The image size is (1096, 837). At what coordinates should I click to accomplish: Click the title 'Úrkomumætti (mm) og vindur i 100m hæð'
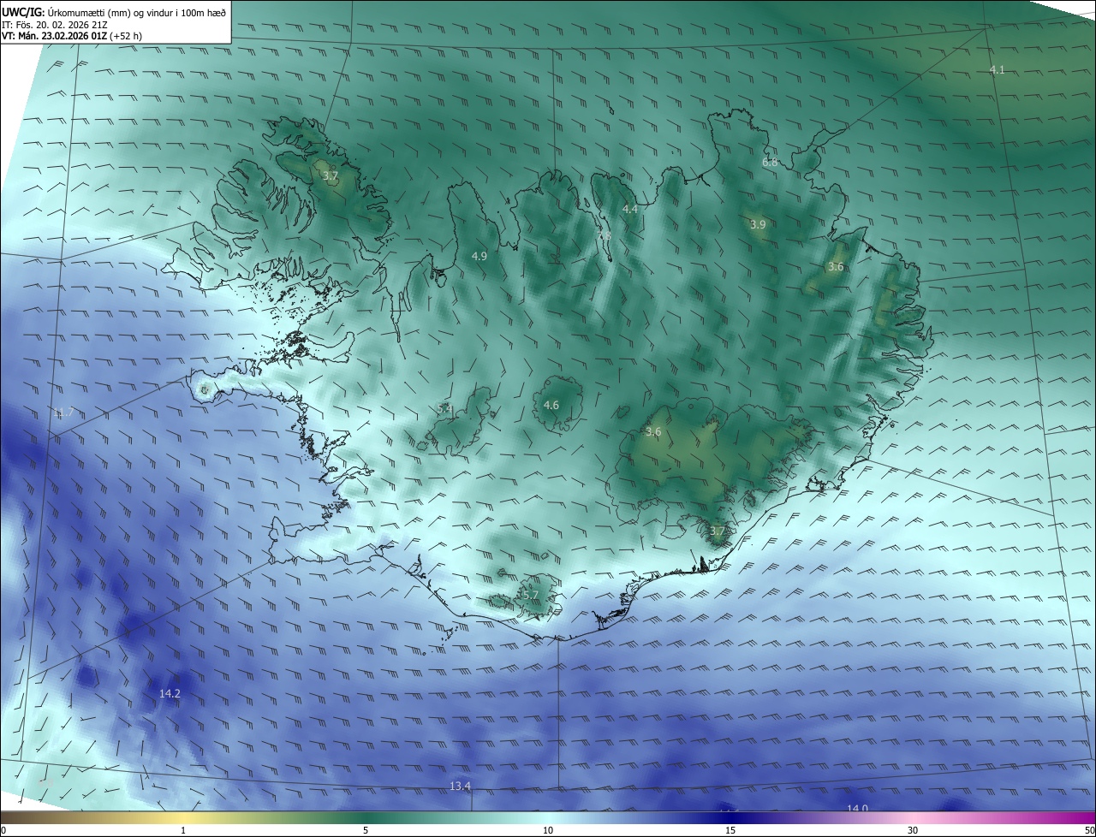point(136,12)
